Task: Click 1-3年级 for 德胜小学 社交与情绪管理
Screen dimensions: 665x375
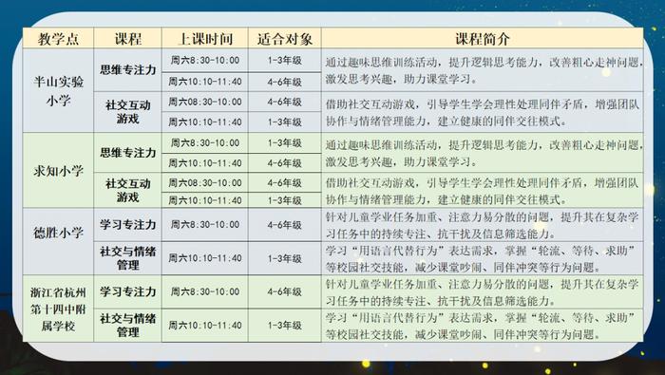Action: (285, 258)
